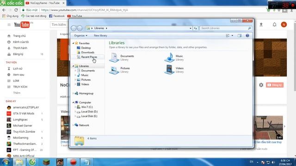Expand the Network tree node
The height and width of the screenshot is (166, 296).
tap(73, 125)
